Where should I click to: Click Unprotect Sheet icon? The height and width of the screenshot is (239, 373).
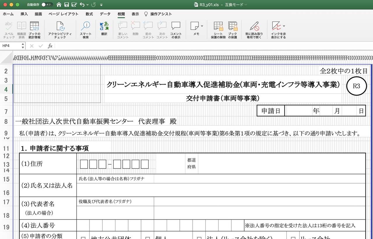click(x=218, y=30)
